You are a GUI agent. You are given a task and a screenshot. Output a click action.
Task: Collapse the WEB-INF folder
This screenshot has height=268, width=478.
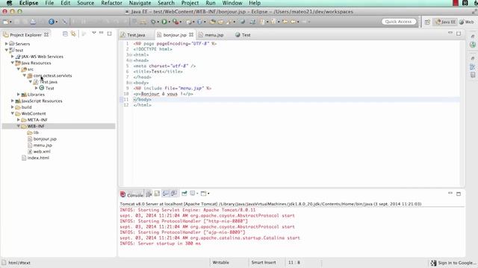tap(19, 126)
